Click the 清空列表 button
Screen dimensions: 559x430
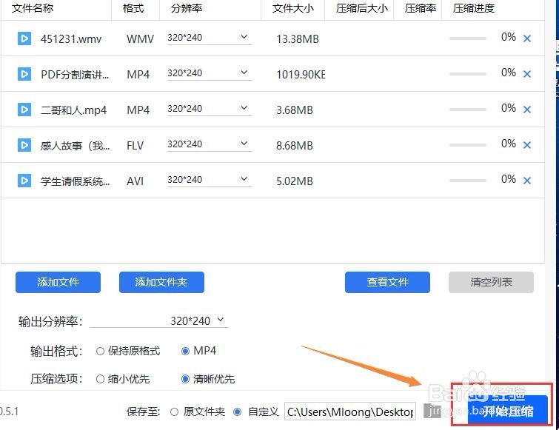pyautogui.click(x=492, y=283)
